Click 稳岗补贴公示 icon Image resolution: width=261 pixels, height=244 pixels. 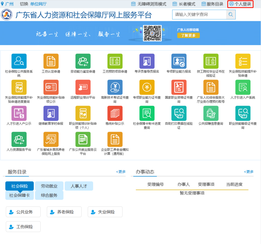115,113
